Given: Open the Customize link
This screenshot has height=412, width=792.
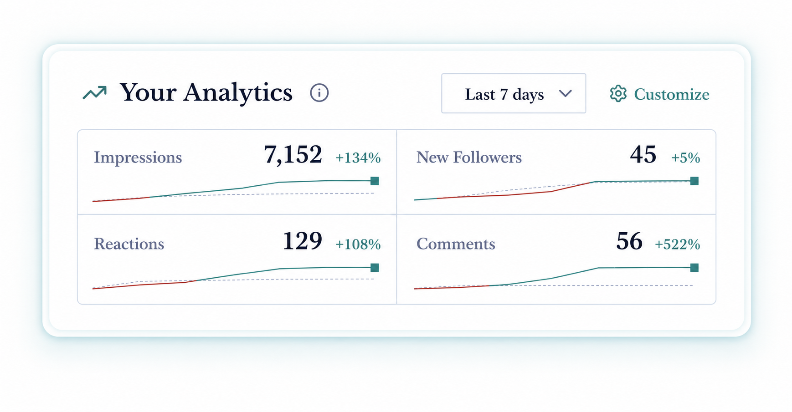Looking at the screenshot, I should click(x=659, y=94).
